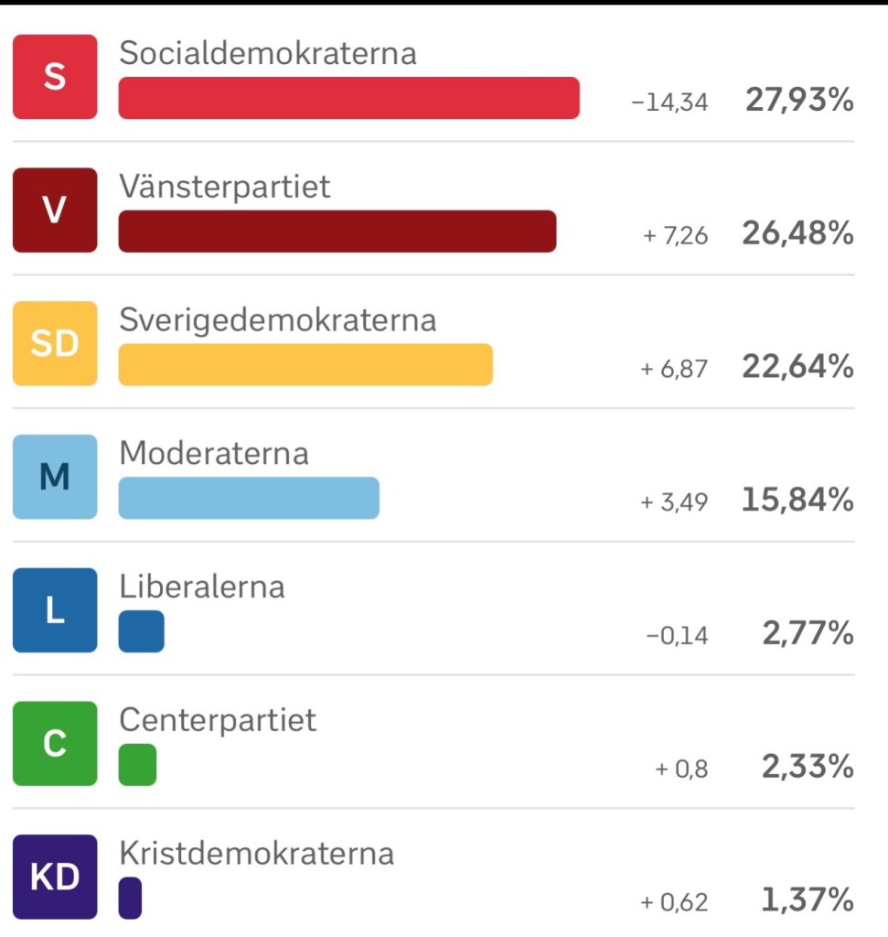Click the 27,93% result value
Screen dimensions: 888x937
(x=799, y=100)
